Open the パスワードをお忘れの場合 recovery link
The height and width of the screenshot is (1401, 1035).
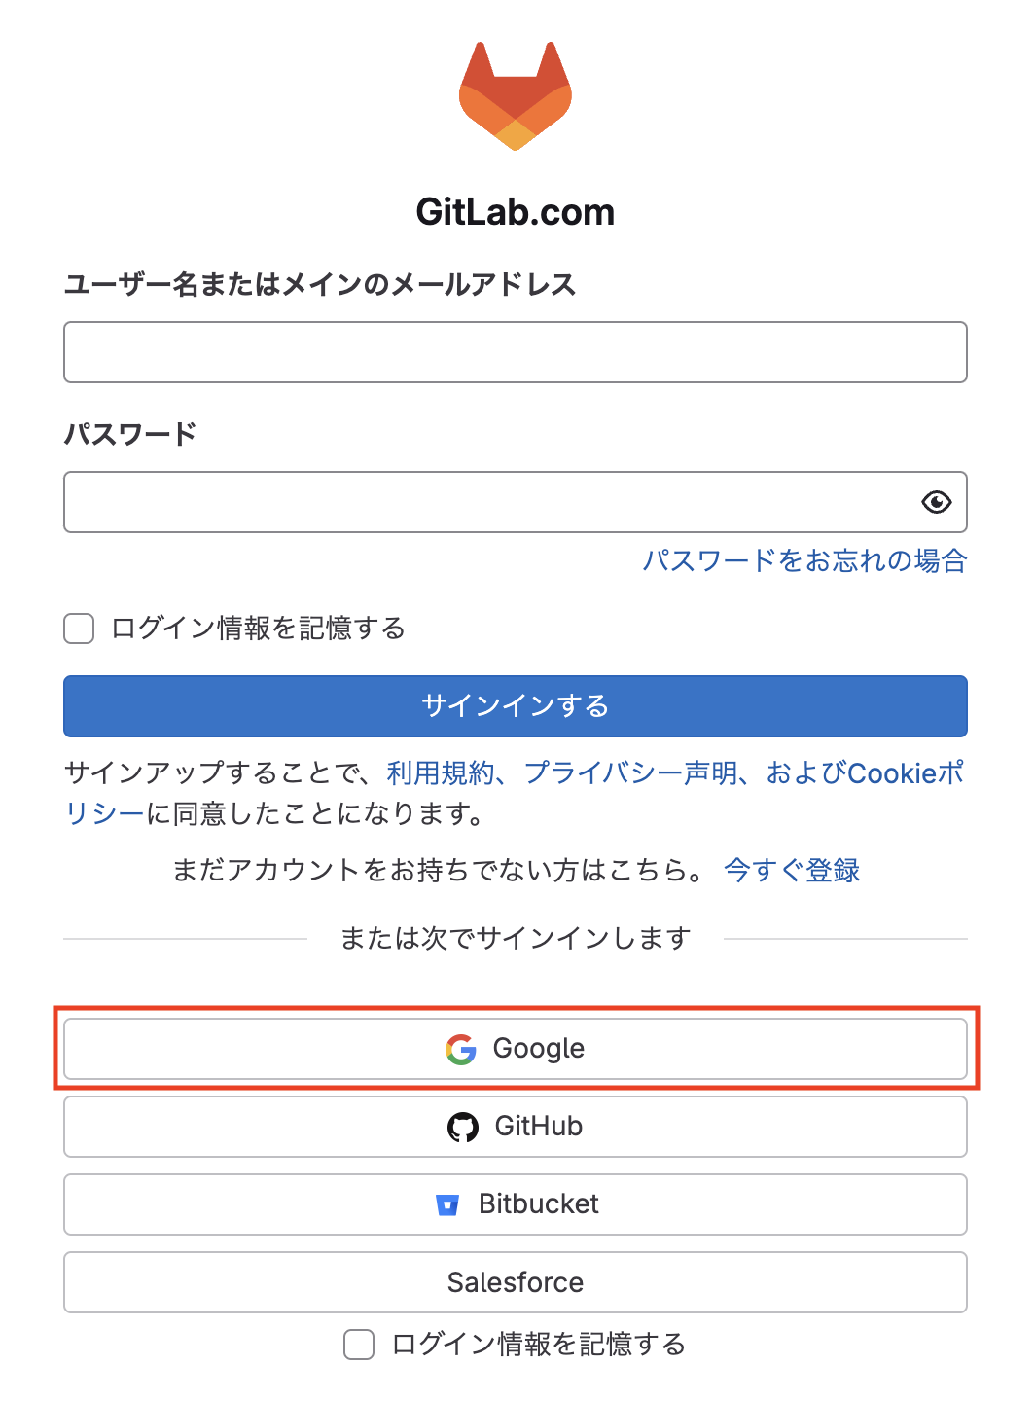(x=804, y=561)
